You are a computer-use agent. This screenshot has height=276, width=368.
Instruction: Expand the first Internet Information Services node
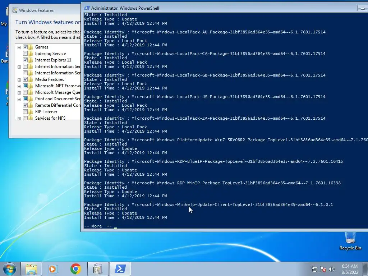[x=19, y=67]
